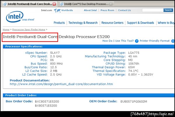
Task: Click the Box Order Code label
Action: click(19, 101)
